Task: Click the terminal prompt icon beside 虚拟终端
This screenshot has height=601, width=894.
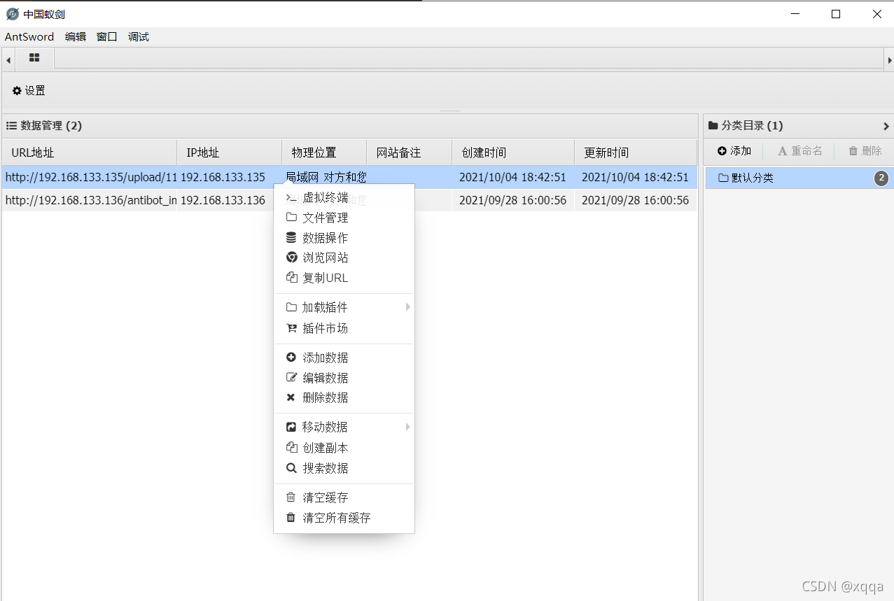Action: click(291, 198)
